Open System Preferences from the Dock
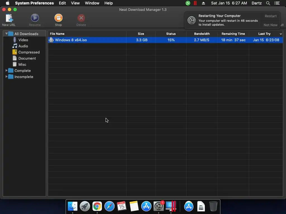This screenshot has height=214, width=286. (x=159, y=206)
